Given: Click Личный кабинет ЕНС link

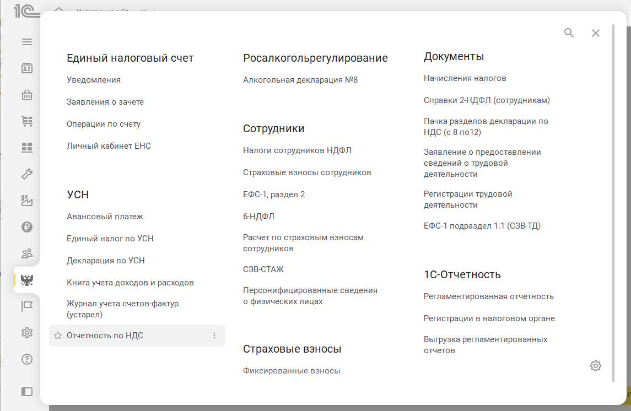Looking at the screenshot, I should pyautogui.click(x=109, y=146).
